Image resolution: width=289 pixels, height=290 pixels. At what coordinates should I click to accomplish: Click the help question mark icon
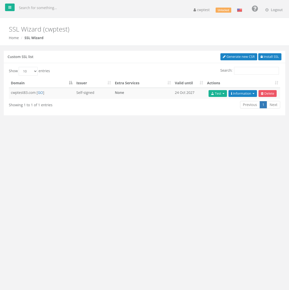[255, 9]
